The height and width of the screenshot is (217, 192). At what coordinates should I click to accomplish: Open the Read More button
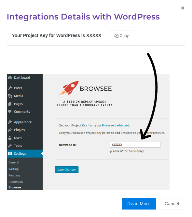coord(139,204)
